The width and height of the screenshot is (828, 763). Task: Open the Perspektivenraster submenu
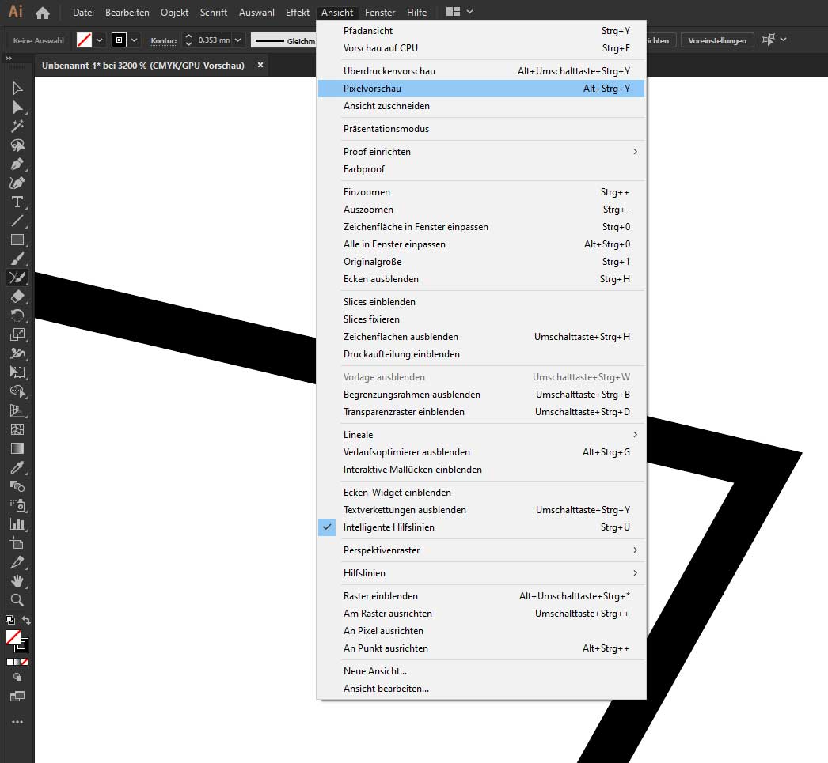(380, 550)
